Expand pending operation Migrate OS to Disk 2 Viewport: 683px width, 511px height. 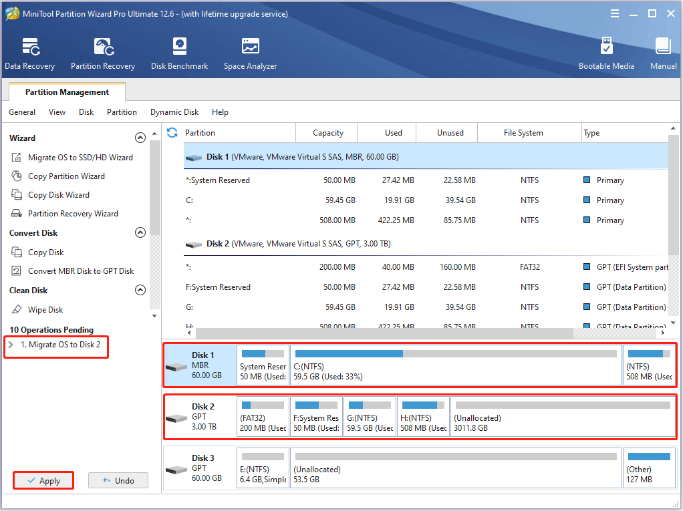click(11, 345)
